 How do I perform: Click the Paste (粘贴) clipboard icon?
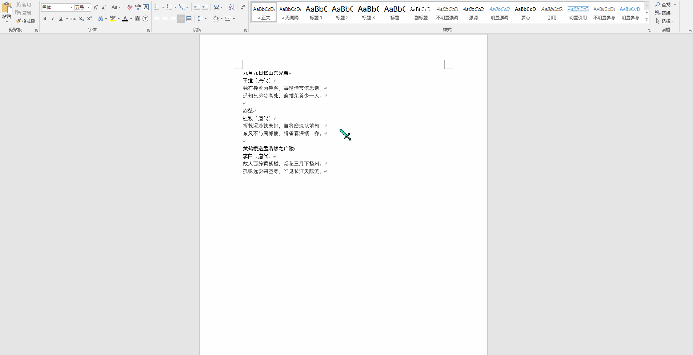point(7,8)
